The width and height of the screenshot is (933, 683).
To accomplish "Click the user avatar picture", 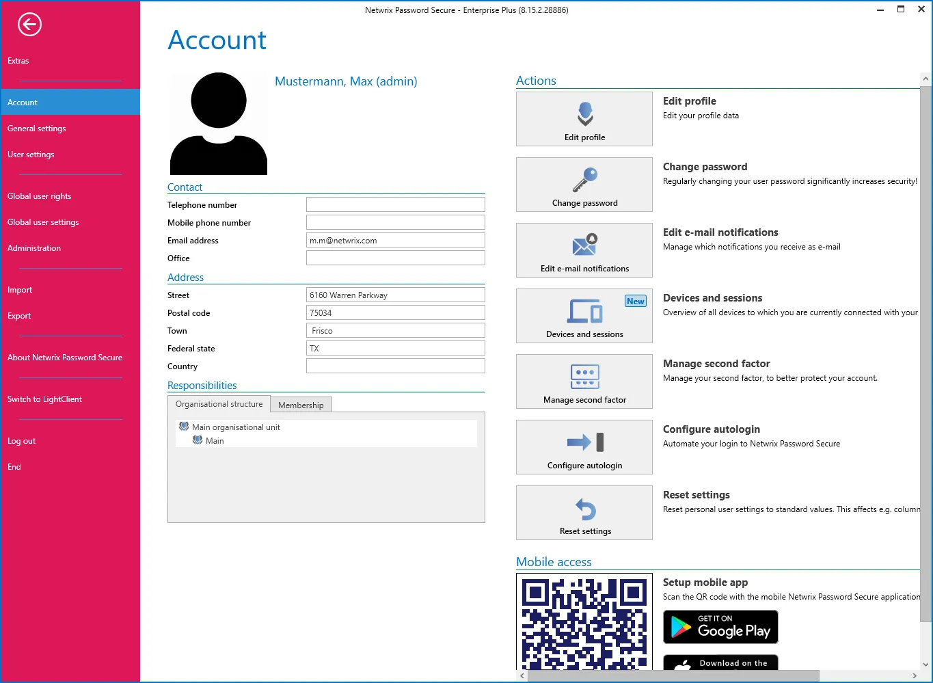I will click(x=219, y=124).
